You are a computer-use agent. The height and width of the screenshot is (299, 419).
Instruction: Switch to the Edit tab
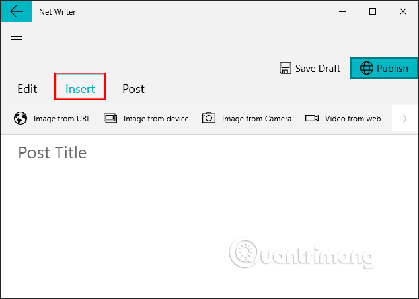point(27,89)
